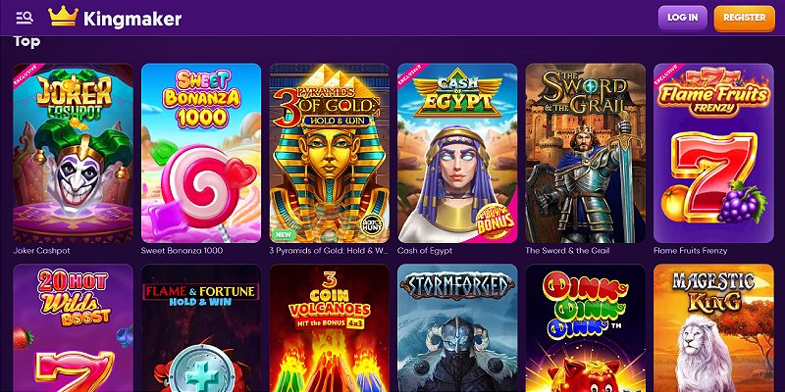Click the Log In button
The height and width of the screenshot is (392, 785).
click(682, 18)
